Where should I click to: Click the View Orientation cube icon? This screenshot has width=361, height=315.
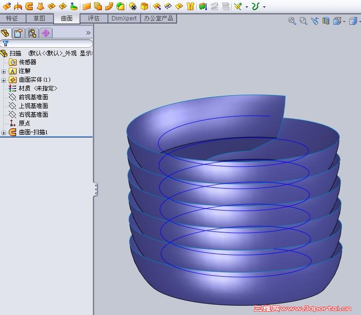337,21
